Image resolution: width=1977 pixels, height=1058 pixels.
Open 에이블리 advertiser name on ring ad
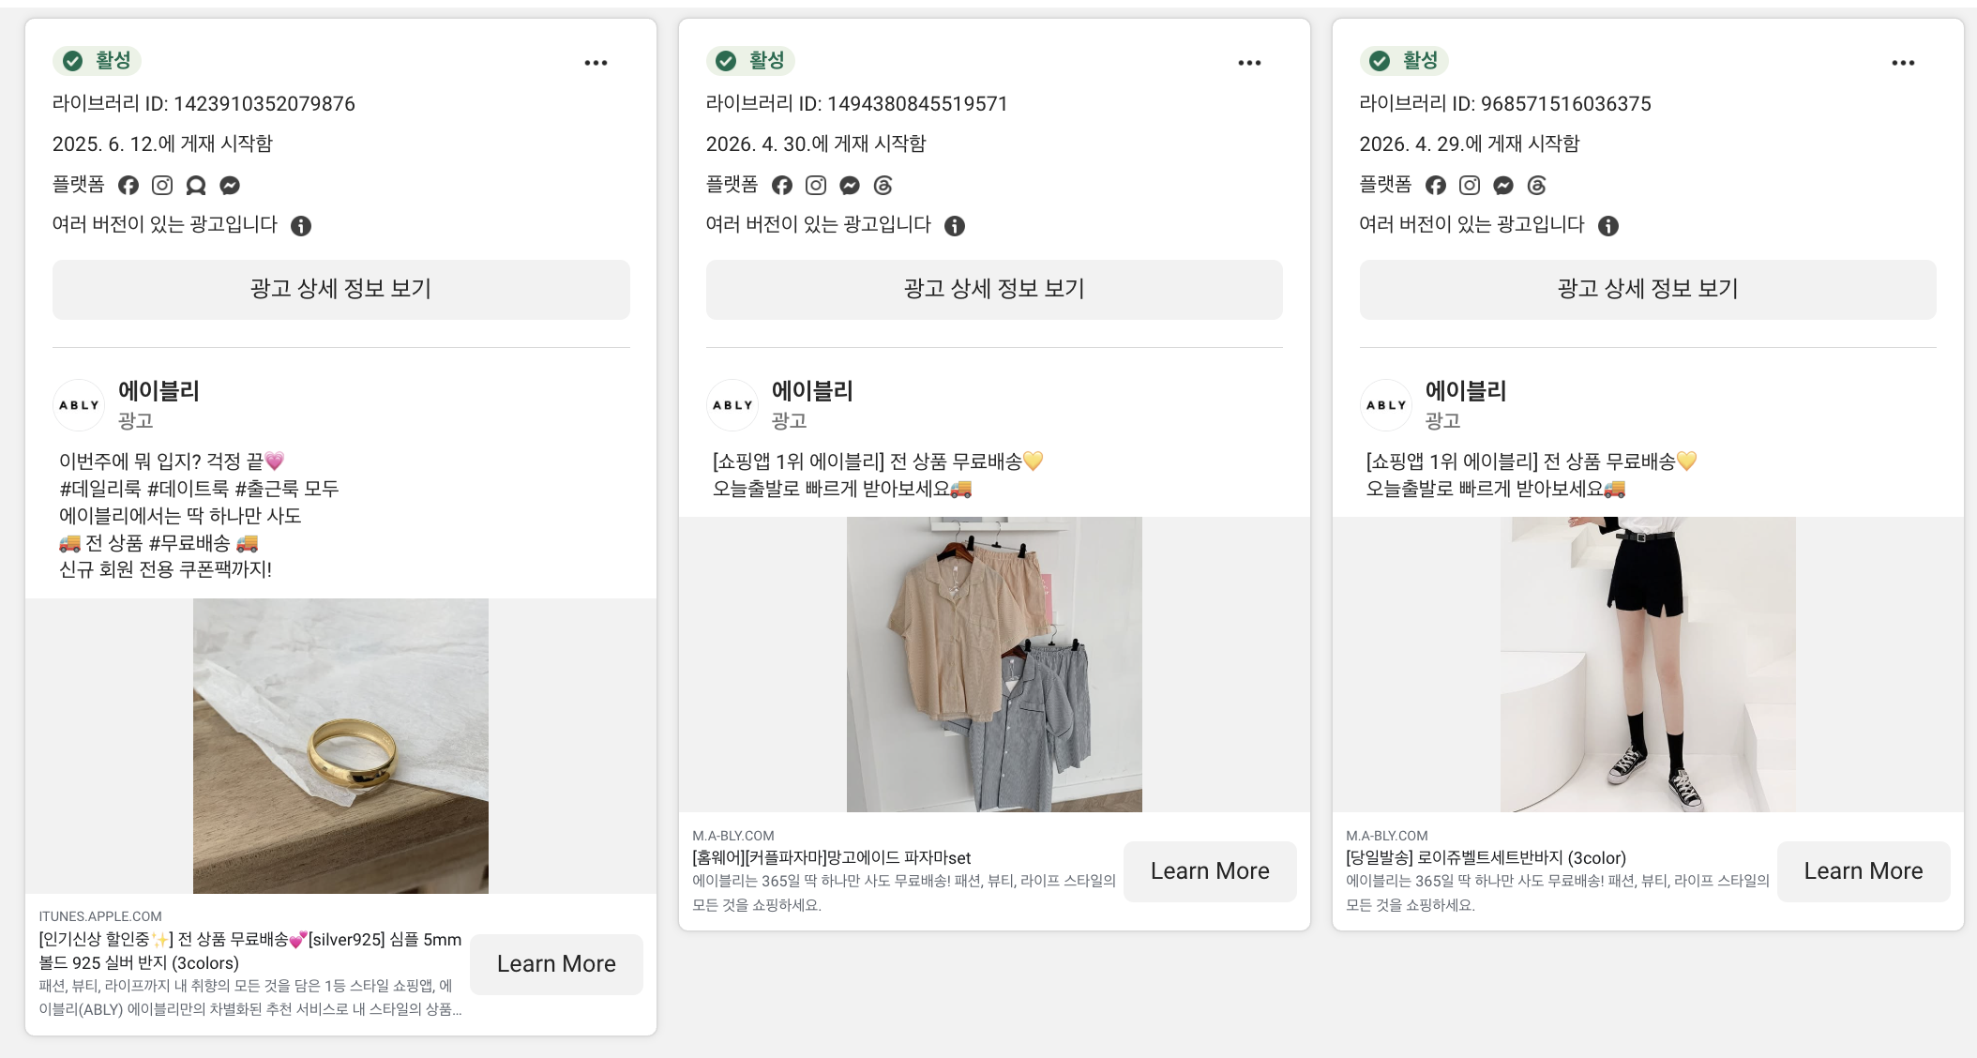click(x=158, y=391)
